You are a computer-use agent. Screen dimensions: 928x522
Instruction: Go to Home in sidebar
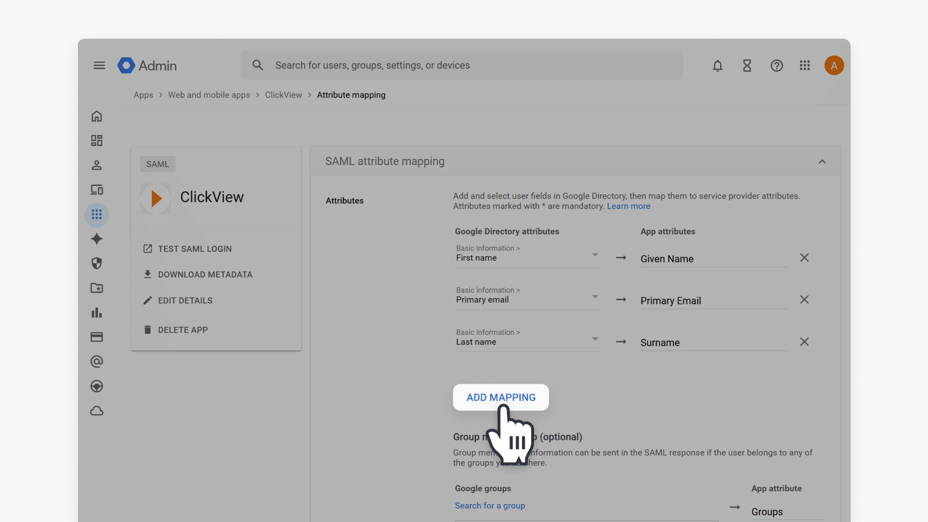[x=97, y=116]
